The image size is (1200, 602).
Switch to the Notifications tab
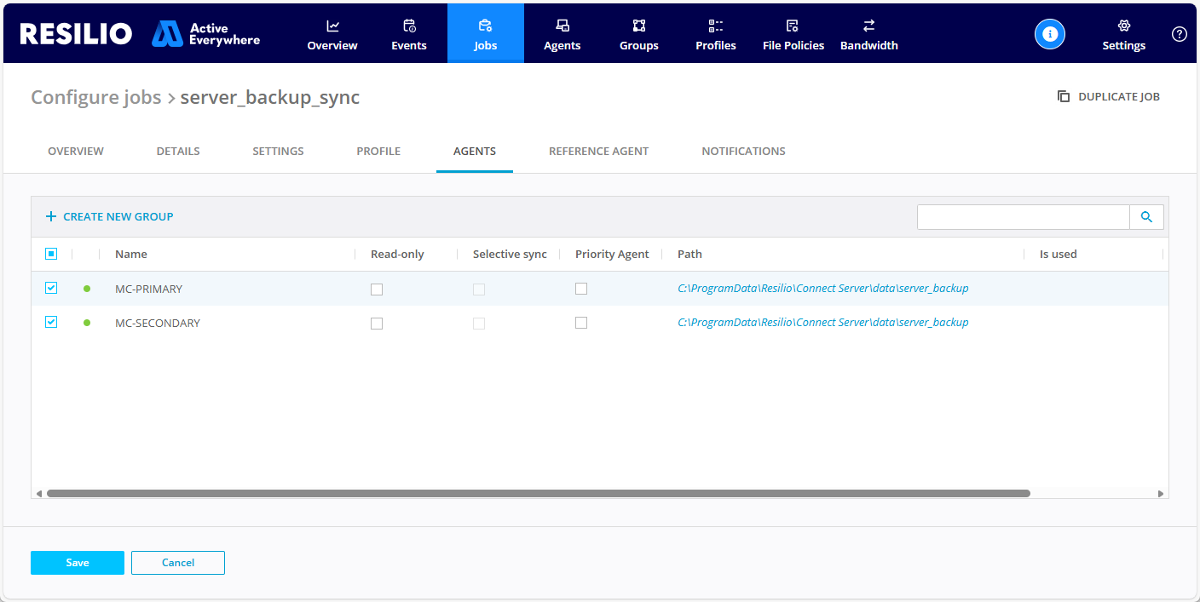pos(743,151)
